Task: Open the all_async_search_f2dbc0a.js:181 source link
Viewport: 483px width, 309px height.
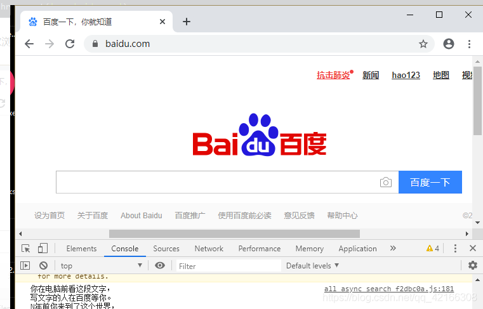Action: tap(388, 289)
